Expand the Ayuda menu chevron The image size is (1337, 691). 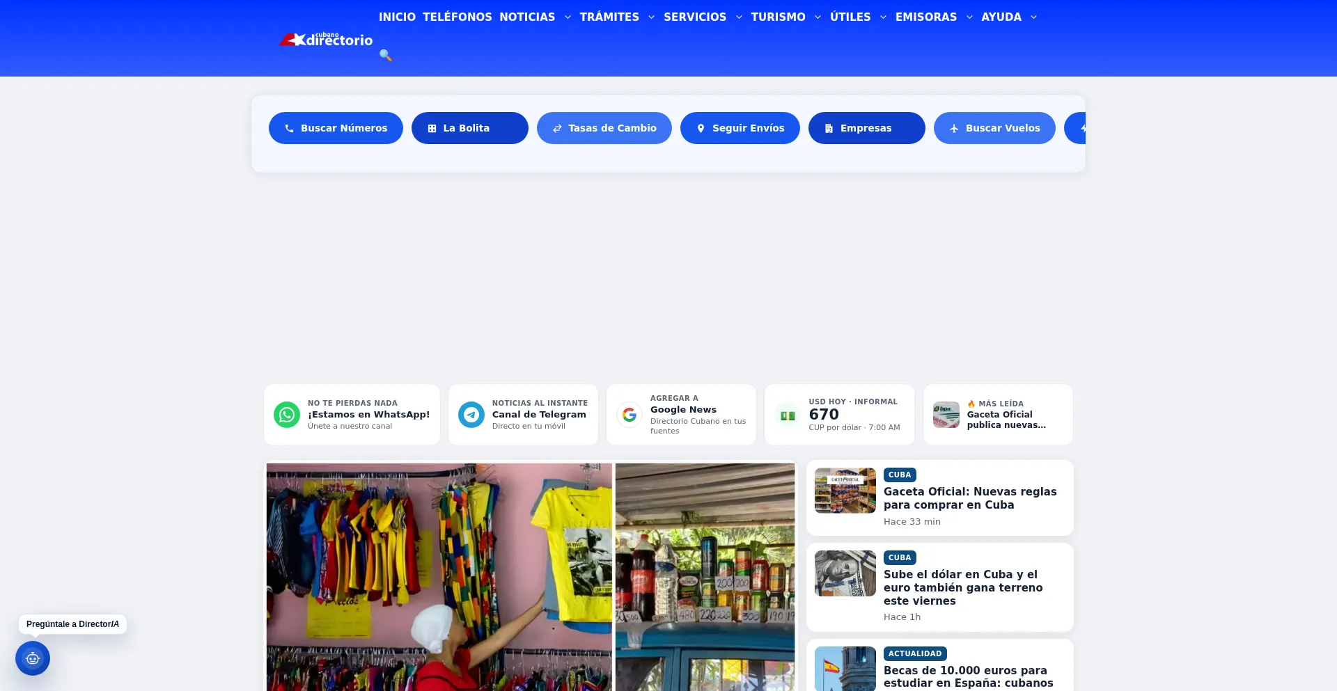1033,17
